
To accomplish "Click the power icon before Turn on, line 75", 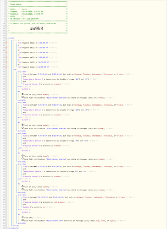I will click(22, 186).
